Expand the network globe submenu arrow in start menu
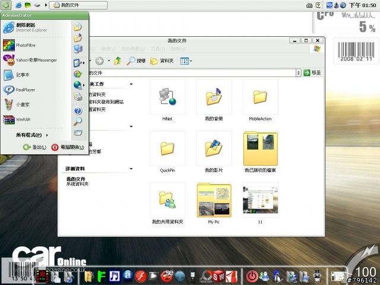 click(x=84, y=85)
